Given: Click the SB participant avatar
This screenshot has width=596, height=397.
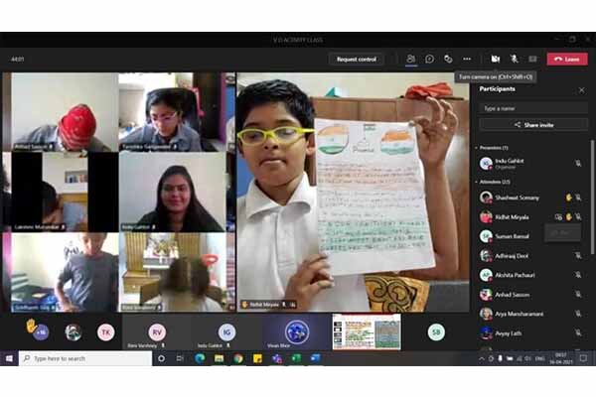Looking at the screenshot, I should tap(436, 332).
